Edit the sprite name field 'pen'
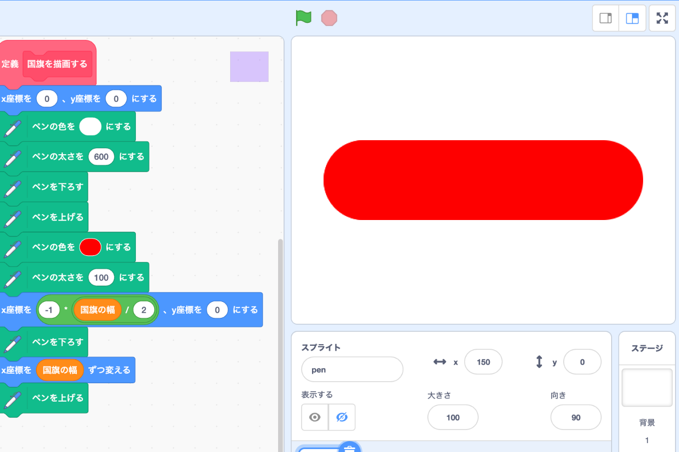Viewport: 679px width, 452px height. click(352, 370)
